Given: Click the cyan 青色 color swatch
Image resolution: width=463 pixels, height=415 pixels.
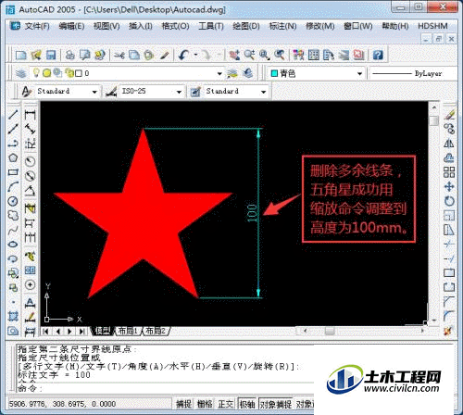Looking at the screenshot, I should click(274, 73).
